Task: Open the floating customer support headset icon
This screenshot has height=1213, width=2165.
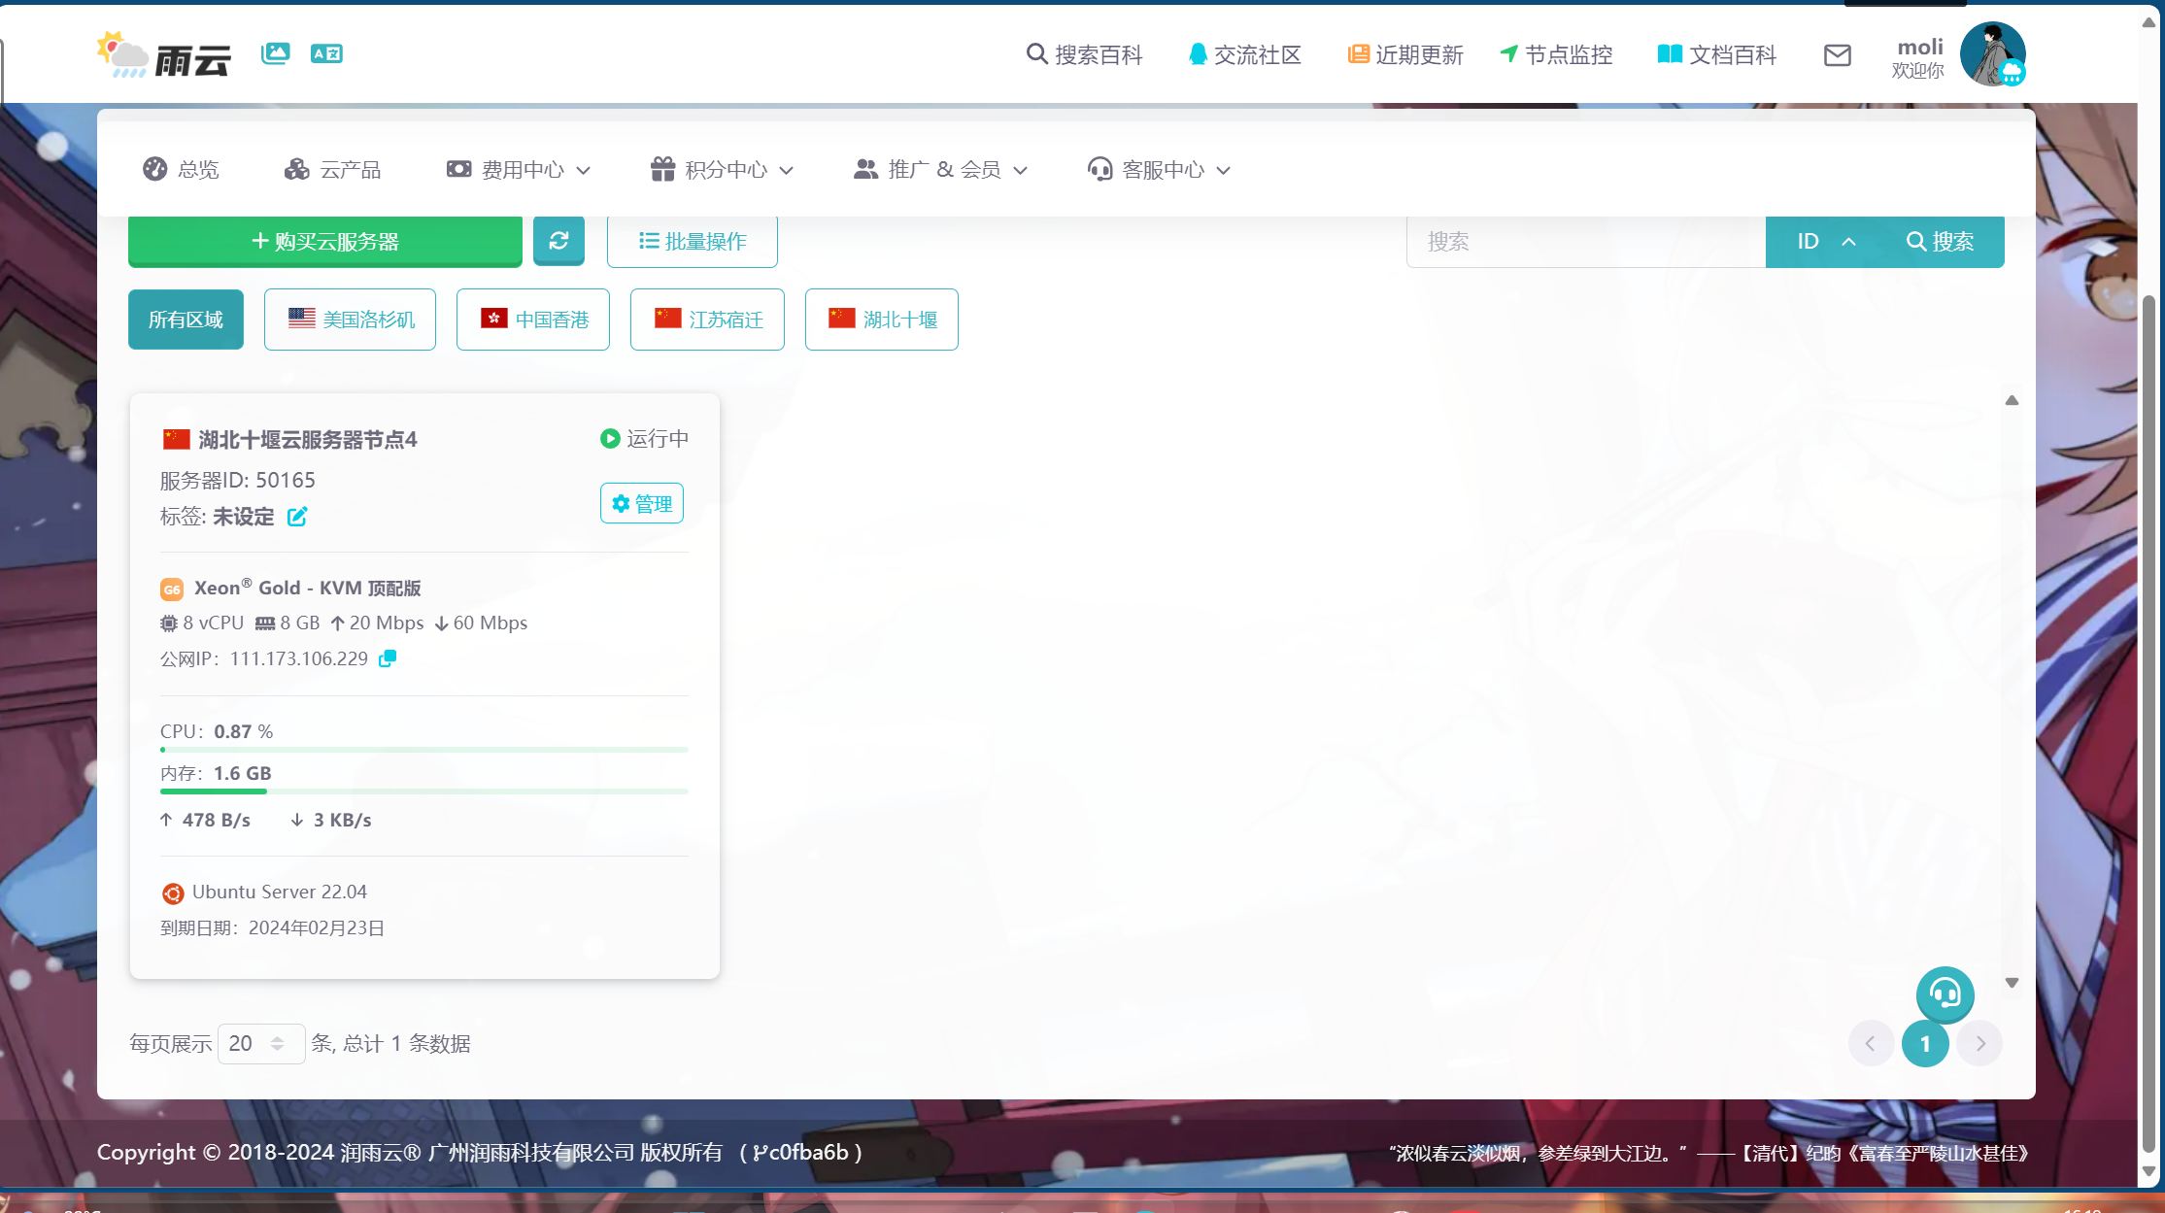Action: point(1945,994)
